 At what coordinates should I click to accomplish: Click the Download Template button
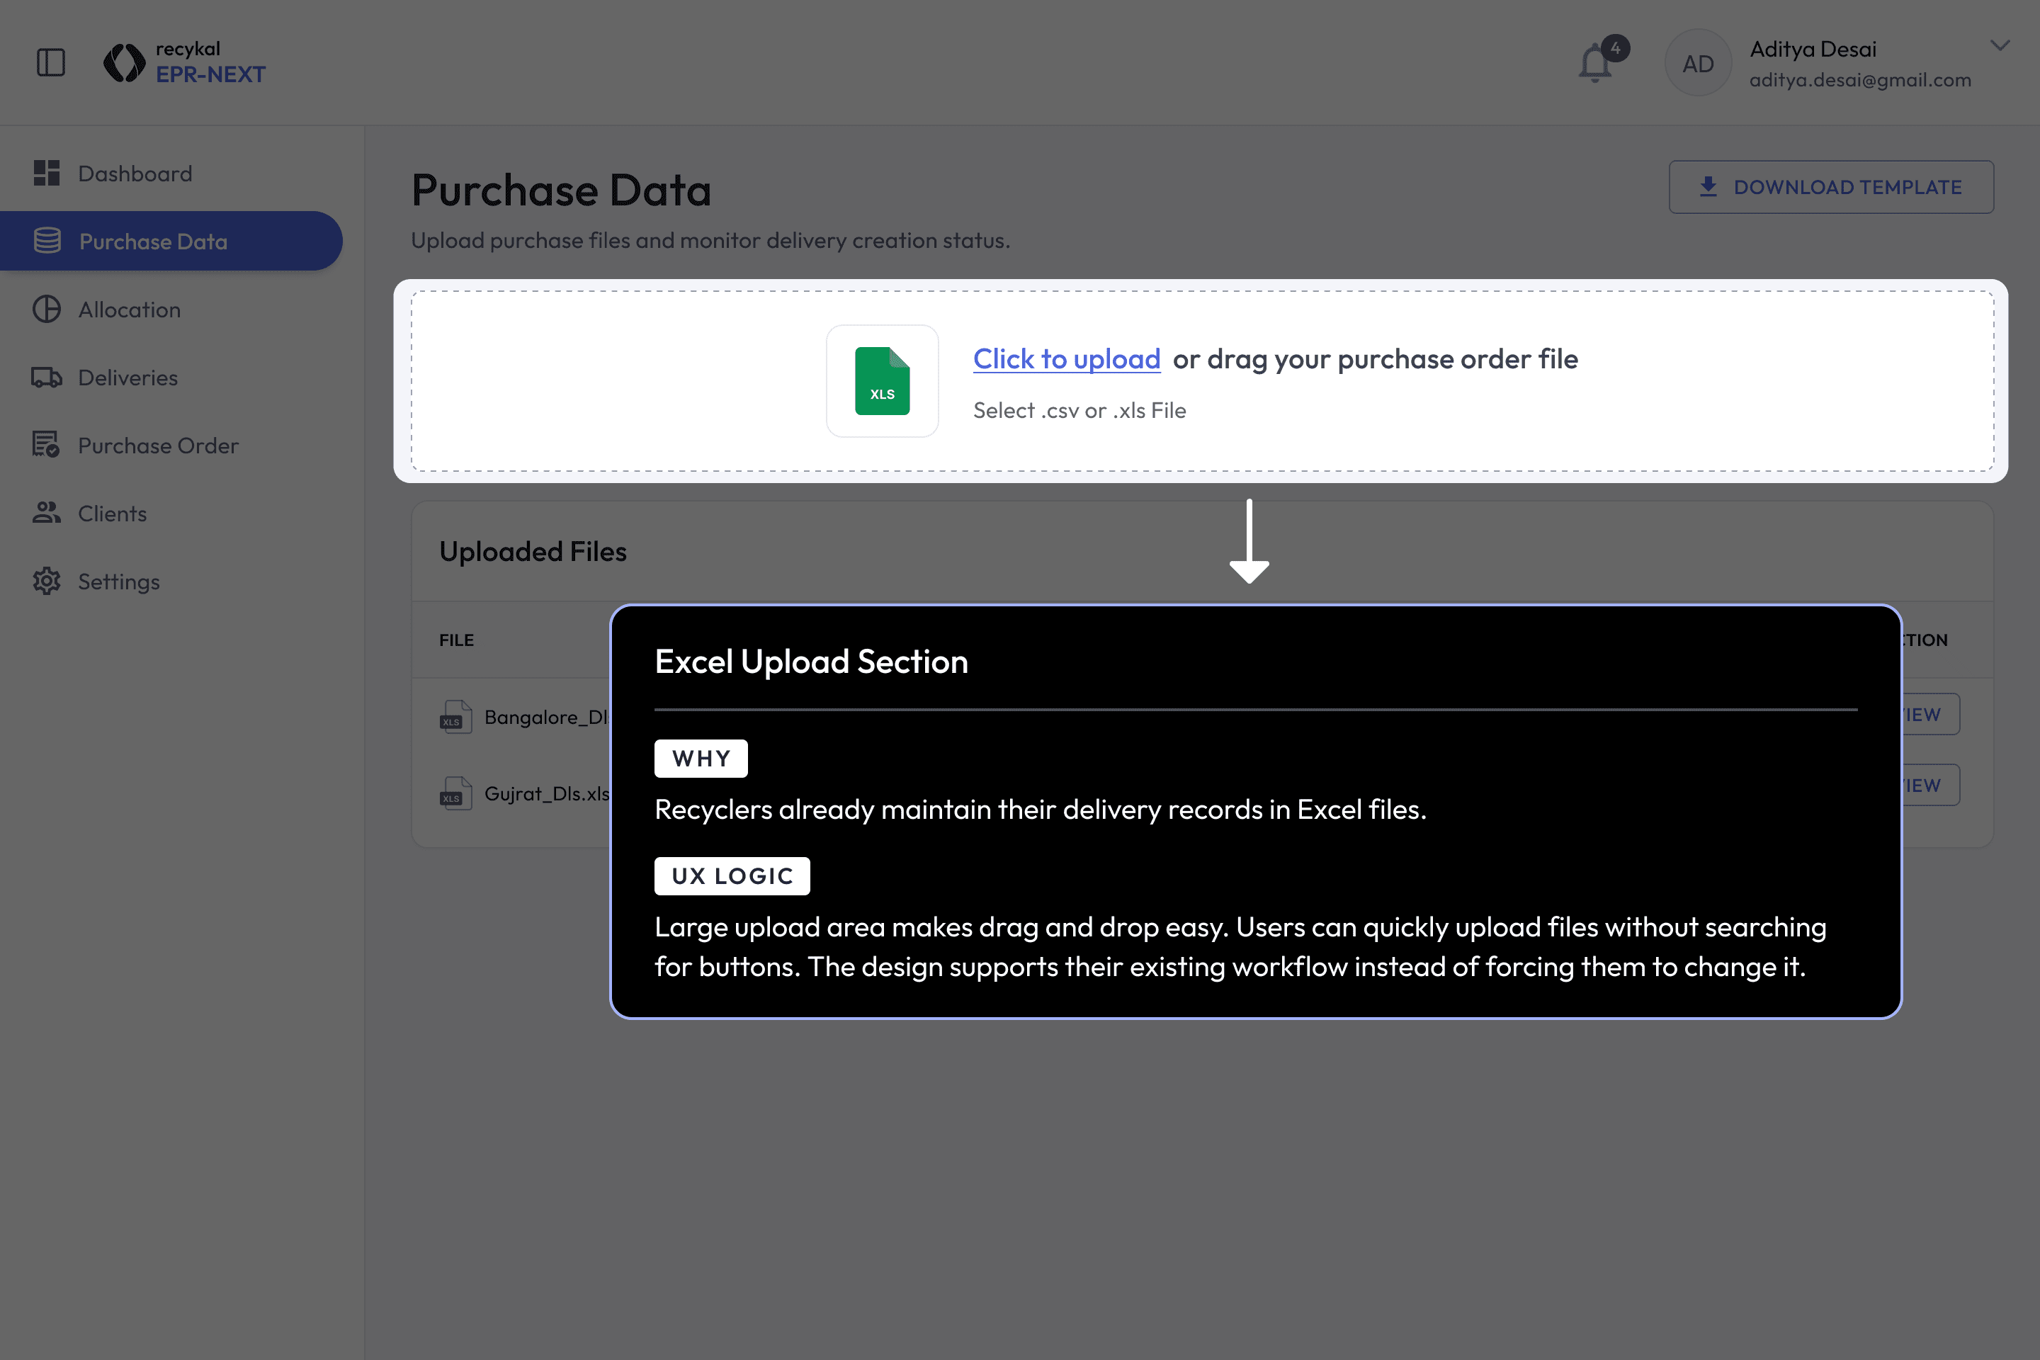tap(1830, 187)
